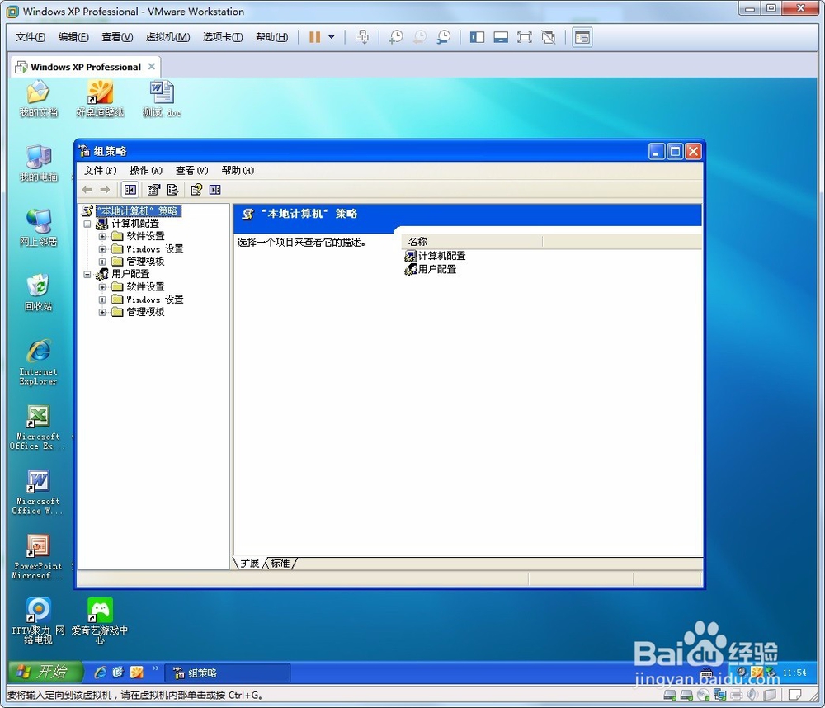Open the VMware 编辑(E) menu

(73, 37)
